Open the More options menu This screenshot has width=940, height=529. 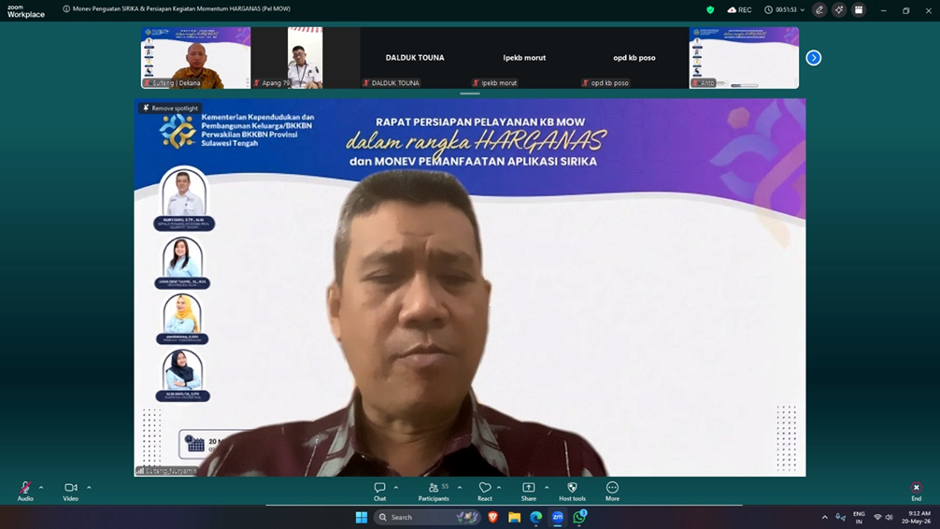coord(612,492)
